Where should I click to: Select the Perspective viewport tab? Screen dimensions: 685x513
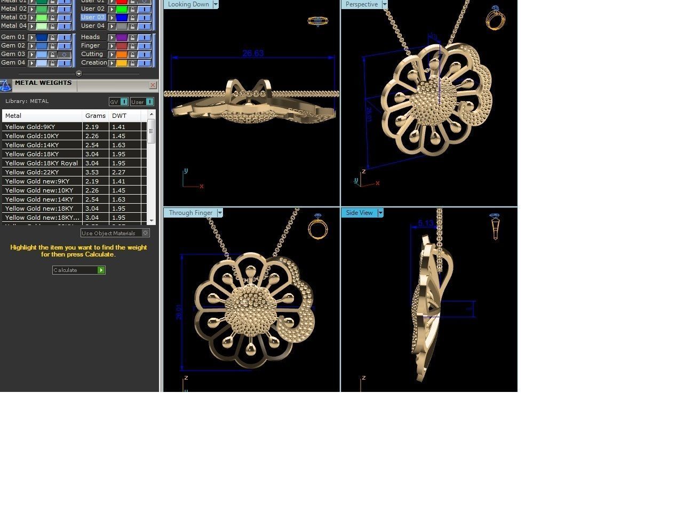(x=362, y=4)
